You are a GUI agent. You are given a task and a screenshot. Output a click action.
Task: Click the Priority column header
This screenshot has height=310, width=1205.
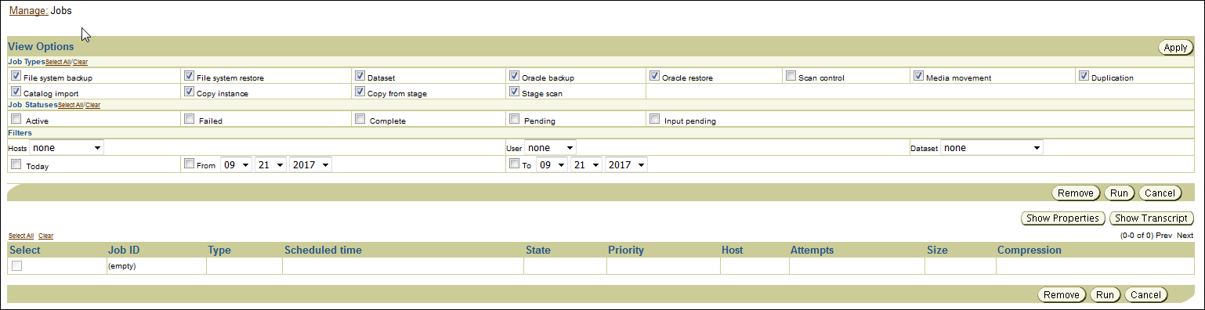click(x=626, y=251)
